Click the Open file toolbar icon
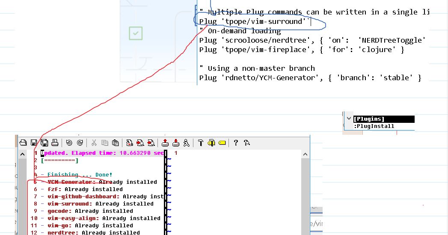 (23, 143)
